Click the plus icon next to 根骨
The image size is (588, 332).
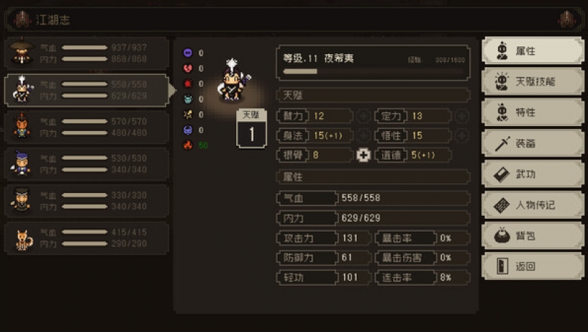pyautogui.click(x=363, y=155)
